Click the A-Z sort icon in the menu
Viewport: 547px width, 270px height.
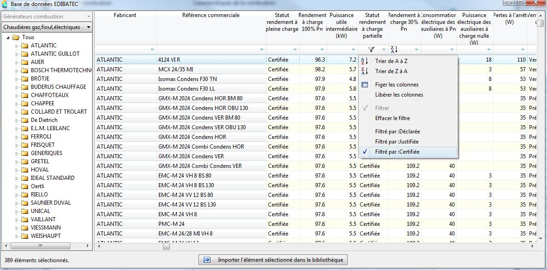365,61
